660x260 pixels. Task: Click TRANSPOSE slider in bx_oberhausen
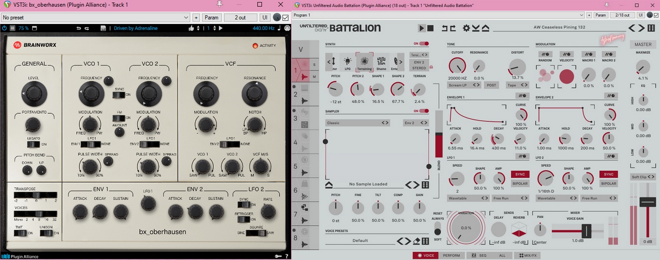(35, 194)
